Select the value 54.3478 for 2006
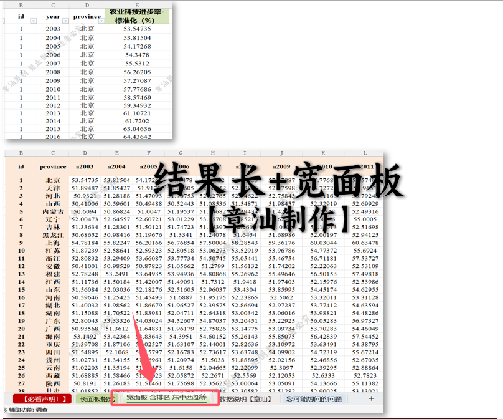 [137, 55]
